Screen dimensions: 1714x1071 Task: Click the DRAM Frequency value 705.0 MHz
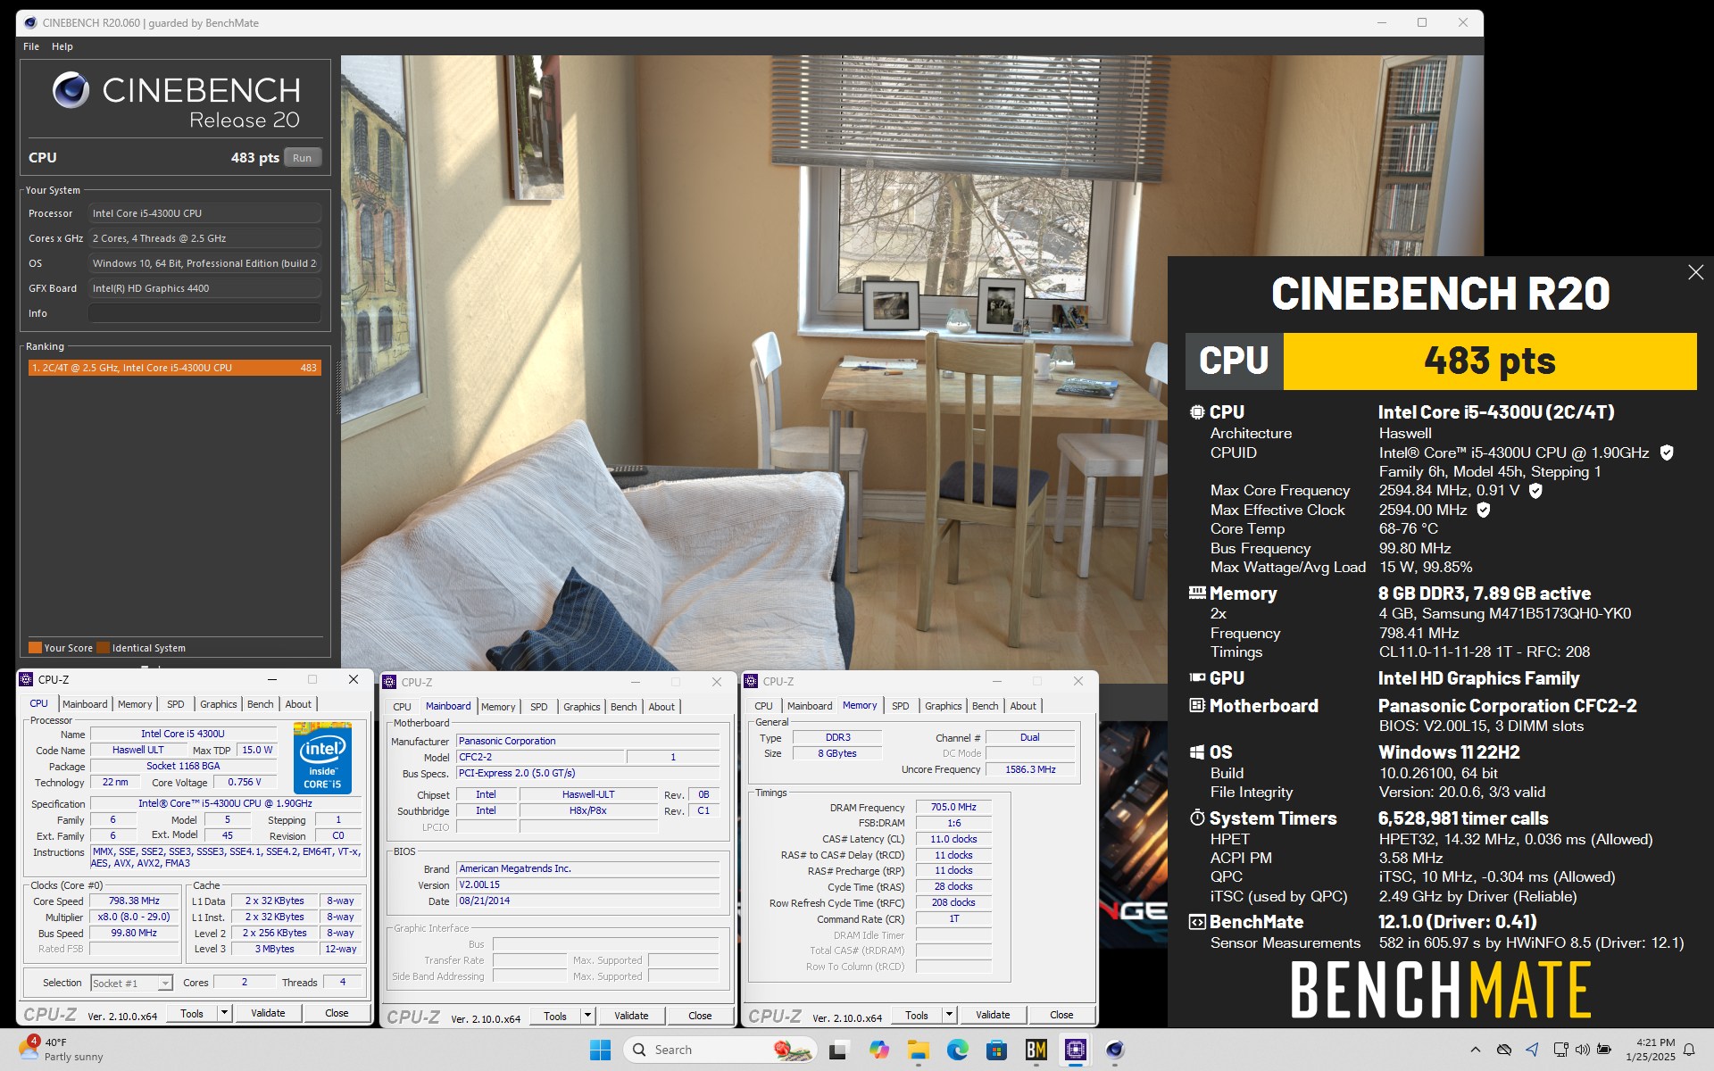pyautogui.click(x=953, y=807)
